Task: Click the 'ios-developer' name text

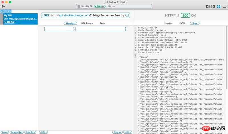Action: tap(170, 82)
